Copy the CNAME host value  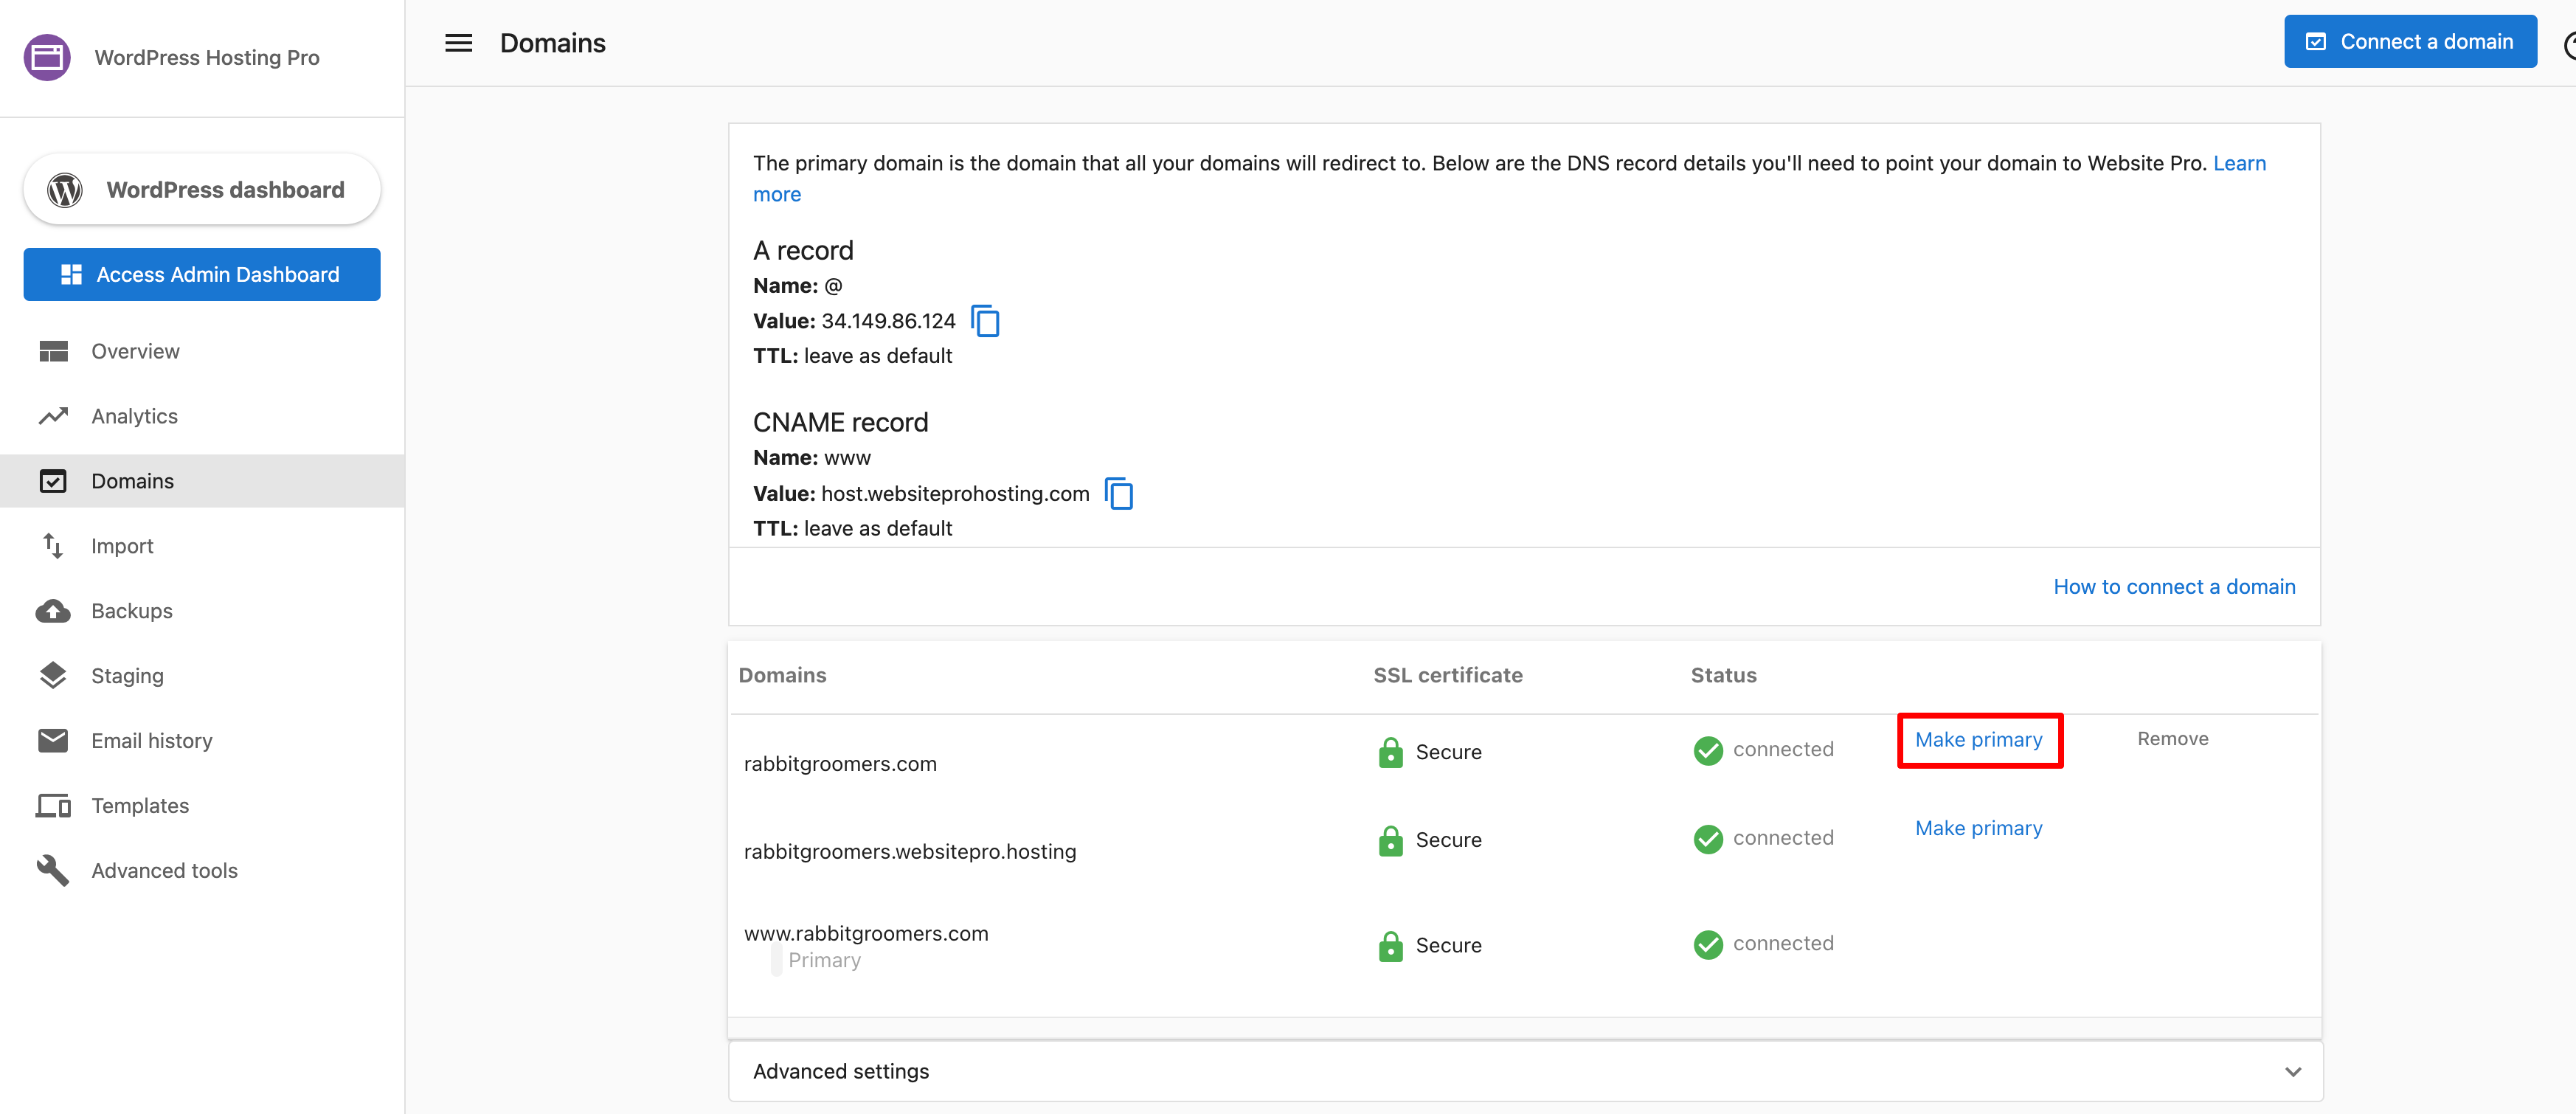pyautogui.click(x=1118, y=493)
